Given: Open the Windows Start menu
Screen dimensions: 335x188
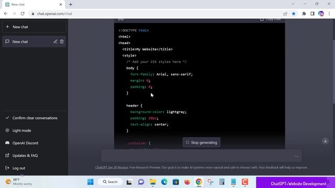Looking at the screenshot, I should click(91, 182).
